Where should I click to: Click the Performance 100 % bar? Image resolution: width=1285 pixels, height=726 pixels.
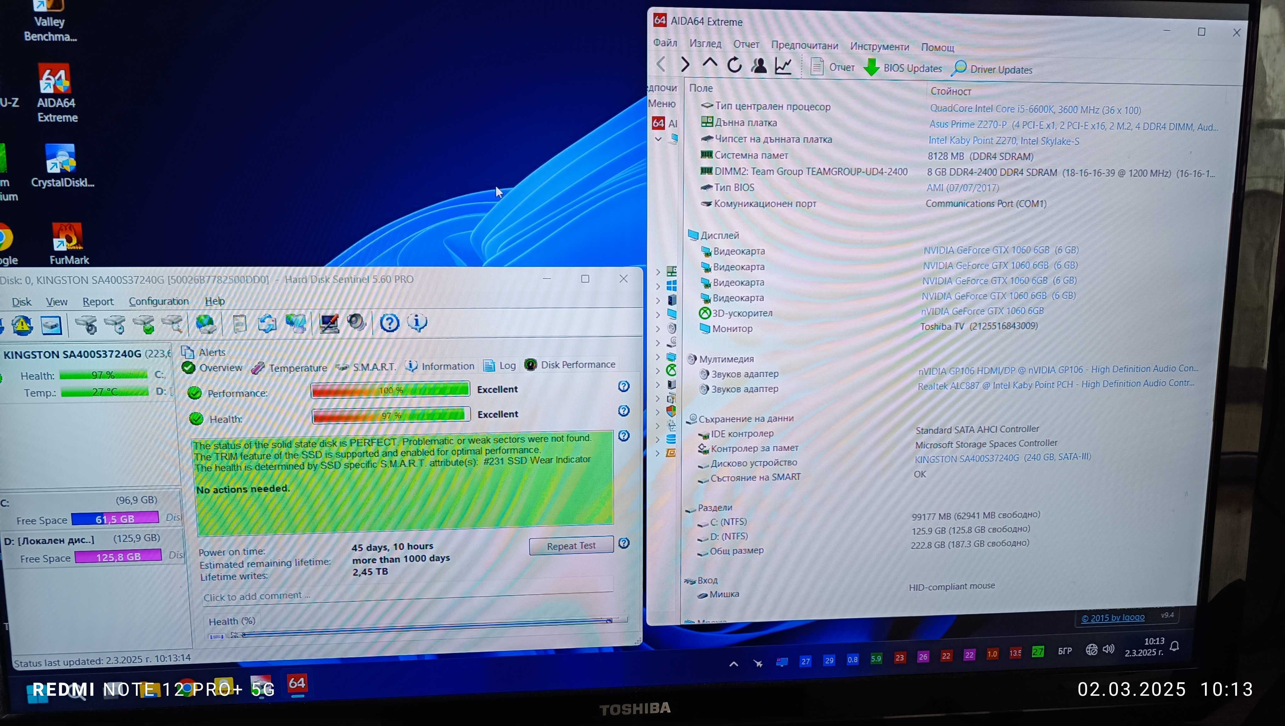[390, 390]
